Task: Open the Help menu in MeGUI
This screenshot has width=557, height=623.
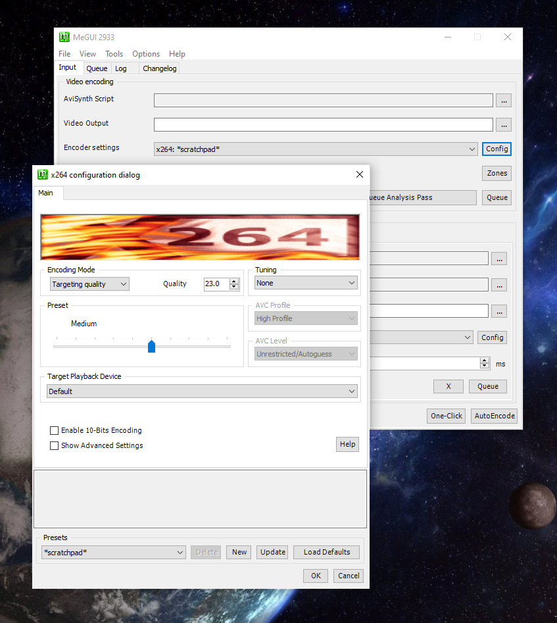Action: click(x=177, y=54)
